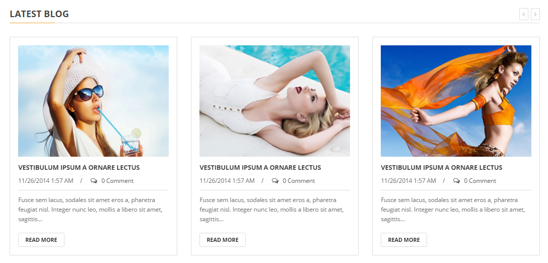Click comment bubble icon on third post
The width and height of the screenshot is (548, 263).
click(456, 181)
